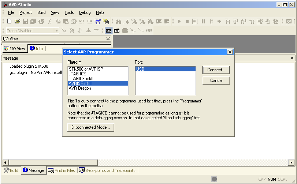Click the AUTO toolbar icon
This screenshot has height=184, width=297.
coord(149,30)
